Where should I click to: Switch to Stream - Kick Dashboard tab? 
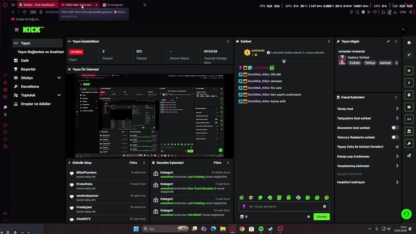[38, 5]
